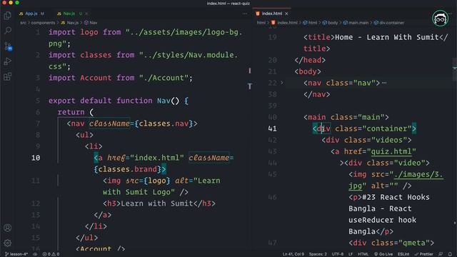Click the macOS green fullscreen window button

[17, 3]
